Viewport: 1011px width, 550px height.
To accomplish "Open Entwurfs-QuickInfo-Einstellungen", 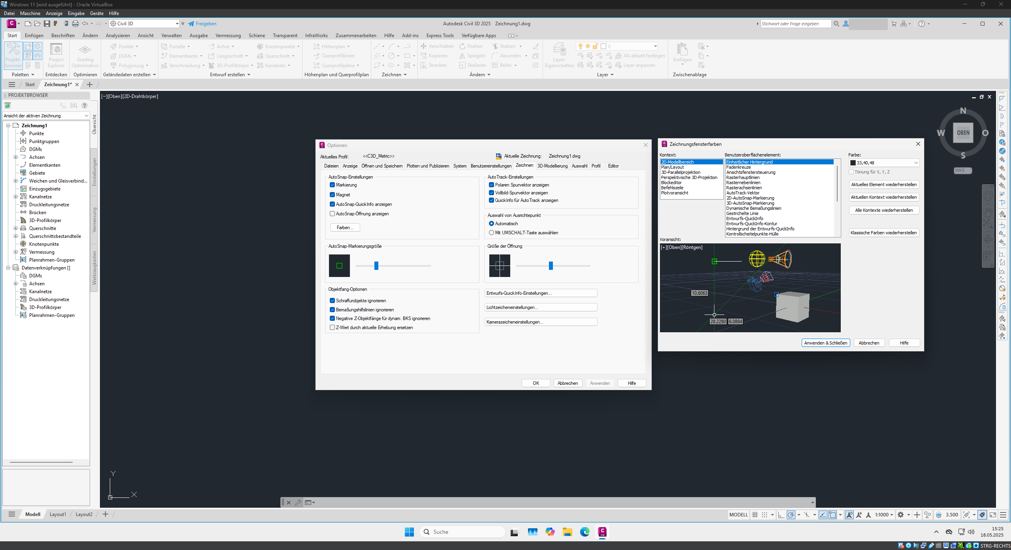I will point(541,293).
